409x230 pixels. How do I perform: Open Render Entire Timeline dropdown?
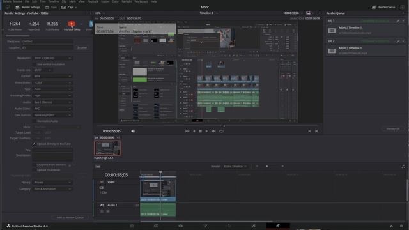coord(235,166)
